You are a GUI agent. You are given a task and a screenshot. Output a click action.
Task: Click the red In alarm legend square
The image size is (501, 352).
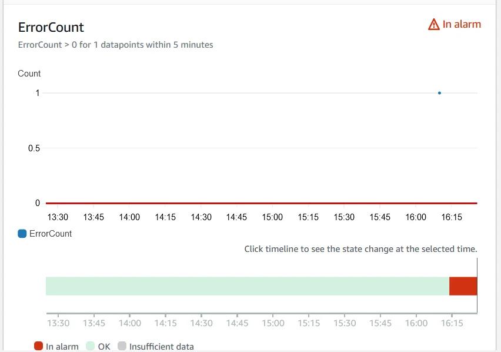click(39, 347)
